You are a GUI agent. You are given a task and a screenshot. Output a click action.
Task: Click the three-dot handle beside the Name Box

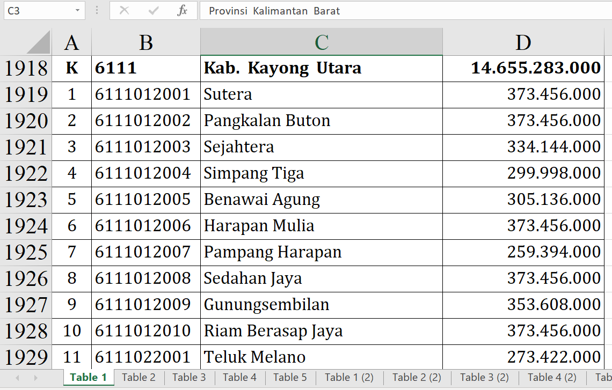[97, 11]
